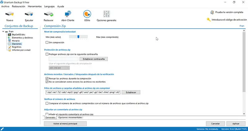The image size is (248, 131).
Task: Open the Ayuda menu
Action: click(x=60, y=6)
